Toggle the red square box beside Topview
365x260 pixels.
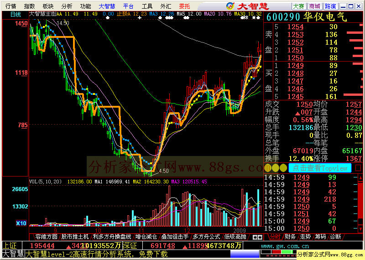(x=358, y=168)
